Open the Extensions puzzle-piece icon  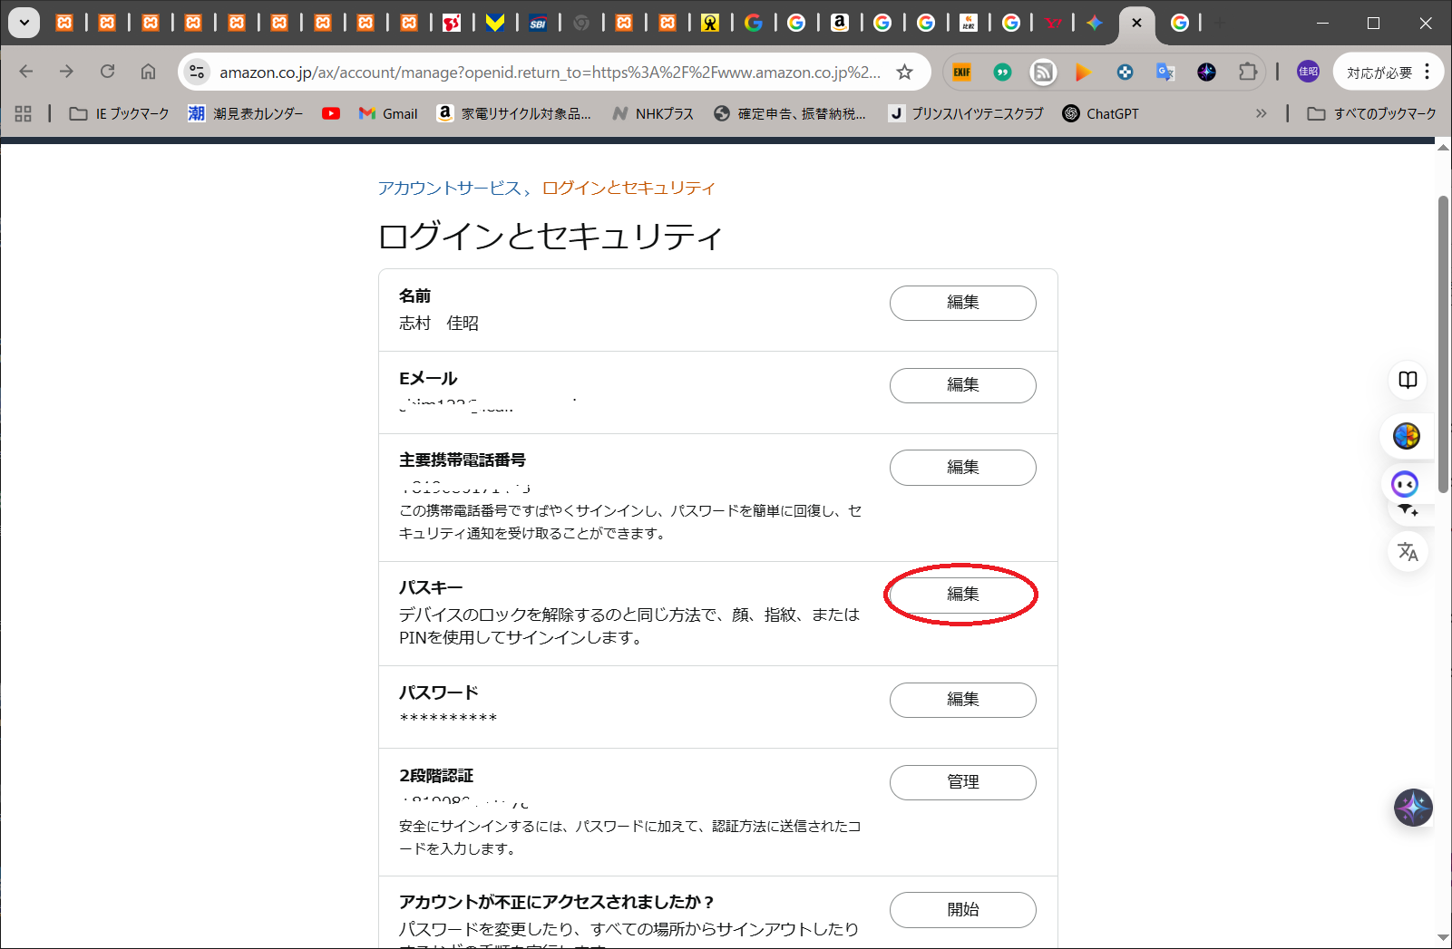(x=1248, y=73)
